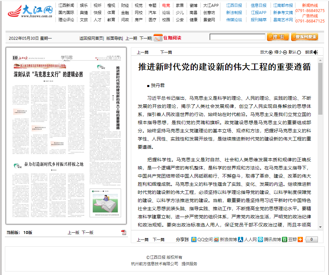
Task: Shrink the text with 缩小 control
Action: pos(280,52)
